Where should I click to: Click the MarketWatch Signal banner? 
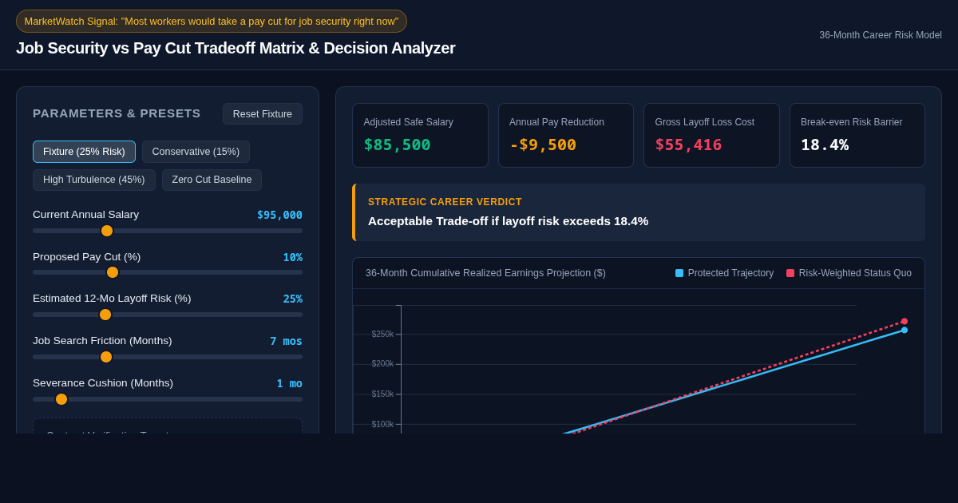[x=212, y=22]
